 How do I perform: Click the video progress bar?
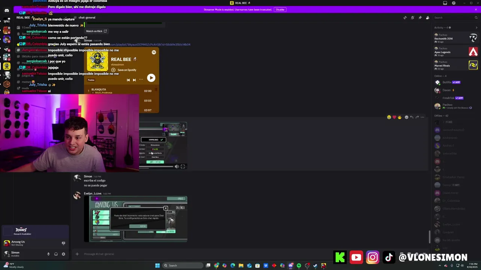tap(156, 166)
